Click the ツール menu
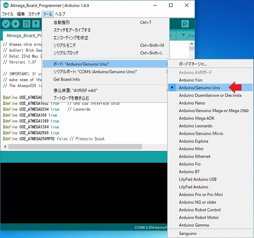The width and height of the screenshot is (254, 238). 48,14
